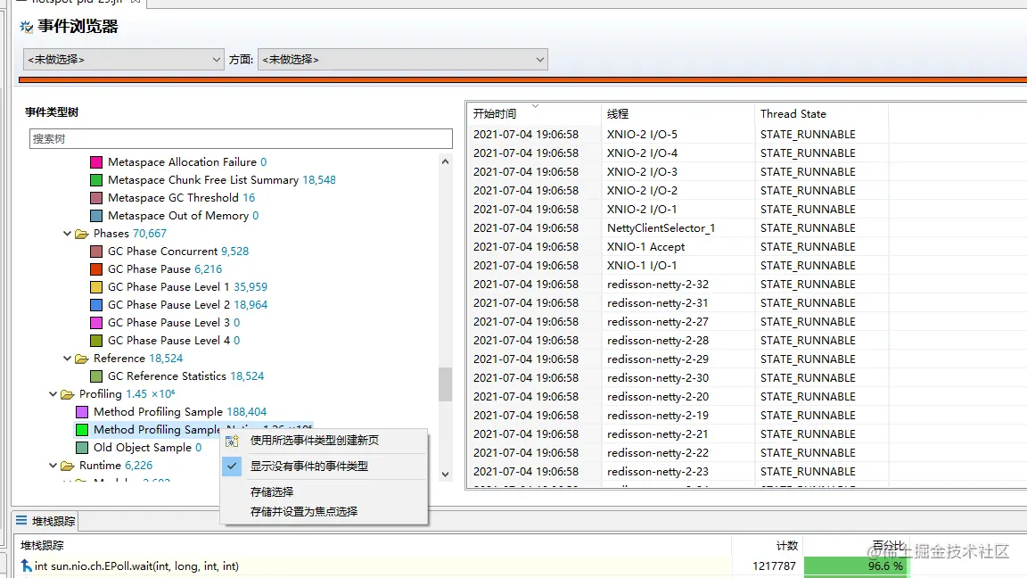Viewport: 1027px width, 578px height.
Task: Click the GC Phase Pause Level 2 icon
Action: (96, 305)
